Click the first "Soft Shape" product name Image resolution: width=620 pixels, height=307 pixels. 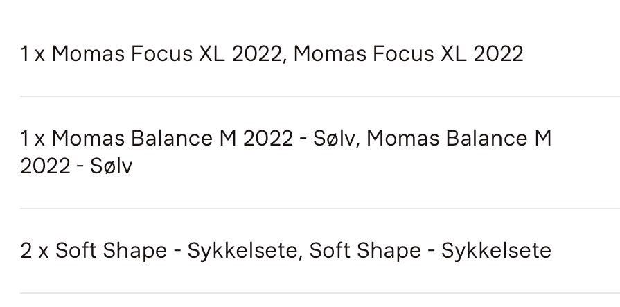tap(111, 250)
